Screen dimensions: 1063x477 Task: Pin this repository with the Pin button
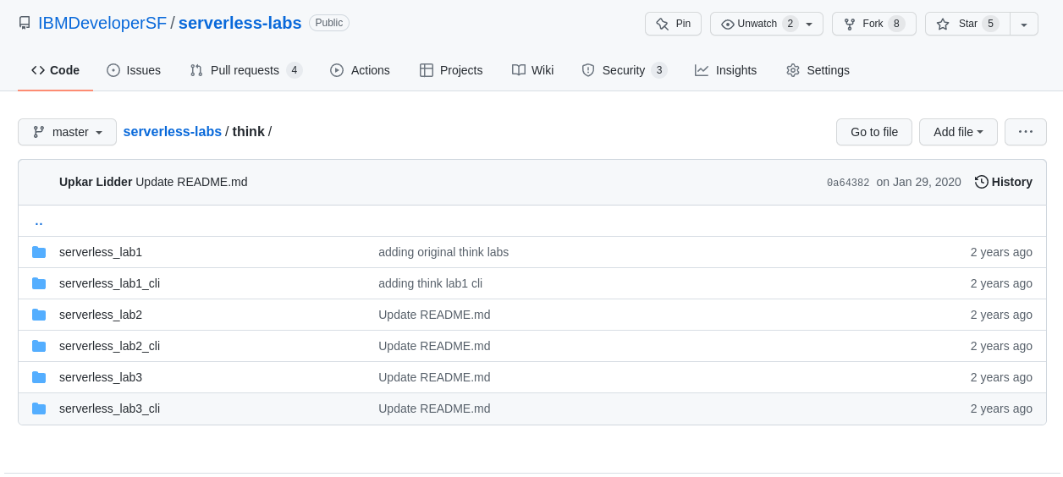(x=673, y=24)
